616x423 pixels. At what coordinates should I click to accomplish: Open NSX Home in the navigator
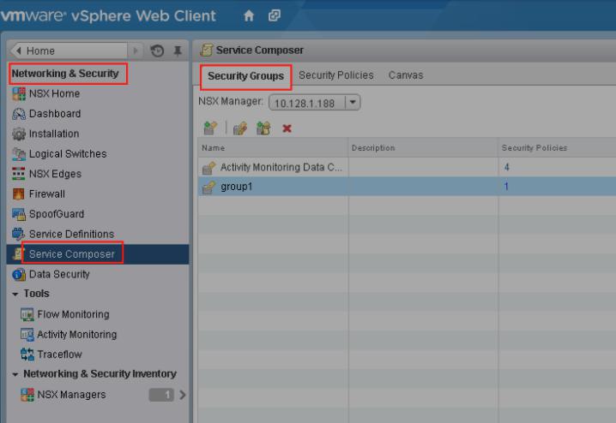(x=54, y=93)
